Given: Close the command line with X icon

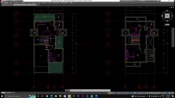Looking at the screenshot, I should pyautogui.click(x=67, y=90).
